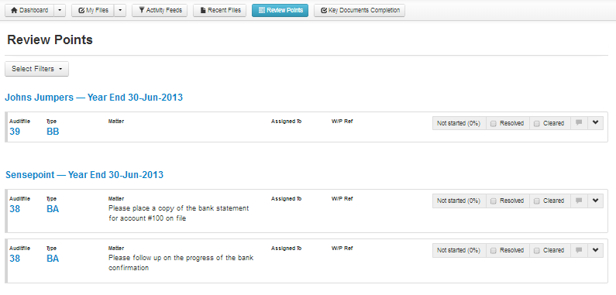Image resolution: width=616 pixels, height=295 pixels.
Task: Open the My Files tab
Action: coord(93,11)
